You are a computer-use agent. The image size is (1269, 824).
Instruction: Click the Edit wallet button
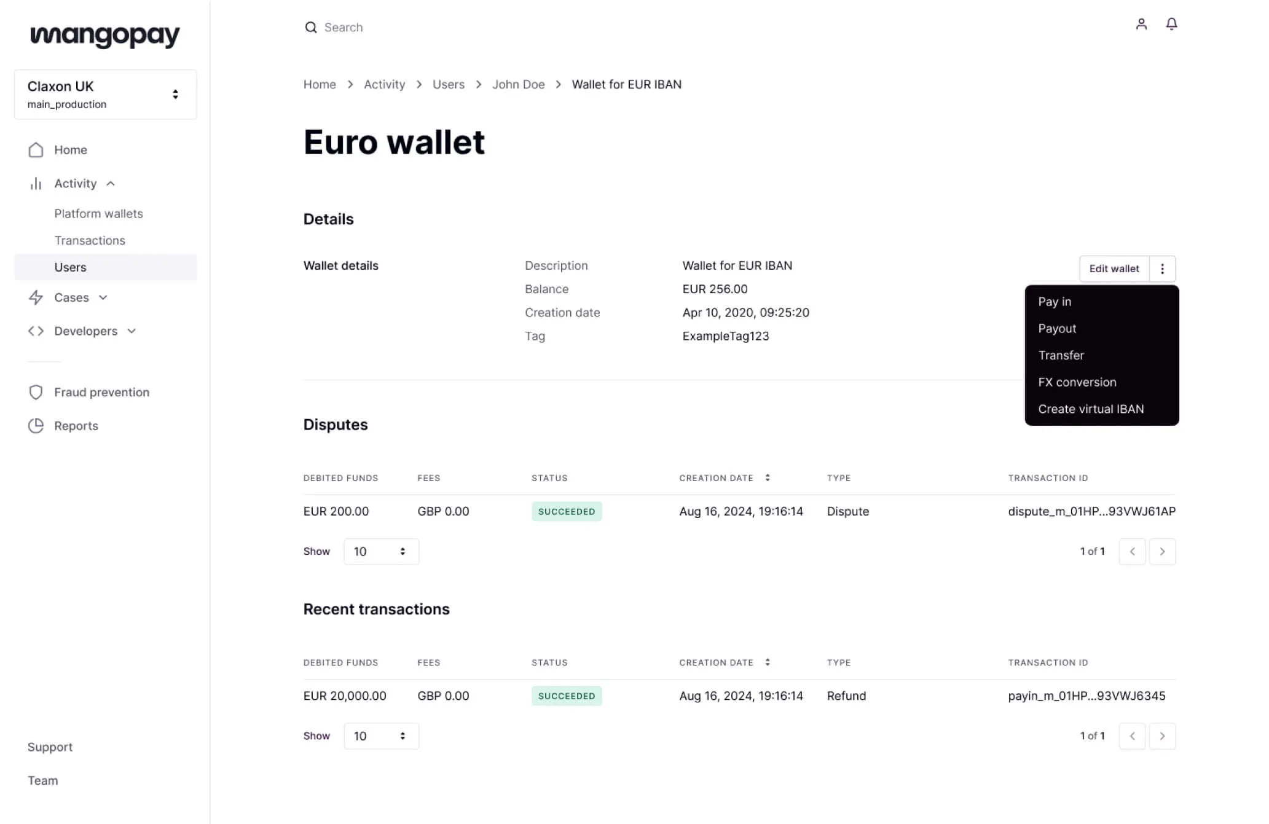click(1114, 269)
